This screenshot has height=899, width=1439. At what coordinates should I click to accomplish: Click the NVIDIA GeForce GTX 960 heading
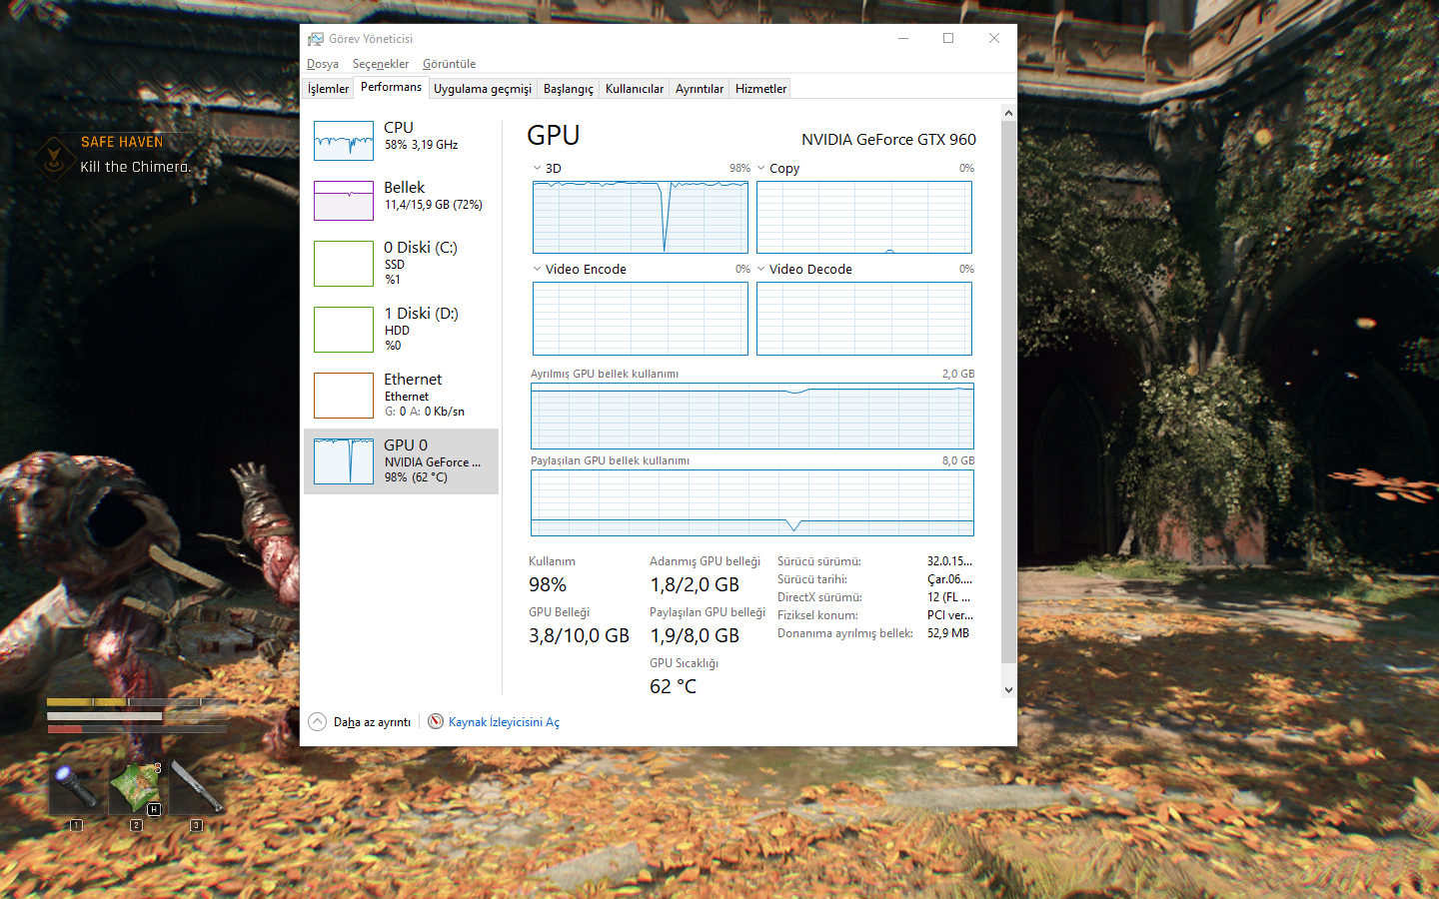[888, 140]
